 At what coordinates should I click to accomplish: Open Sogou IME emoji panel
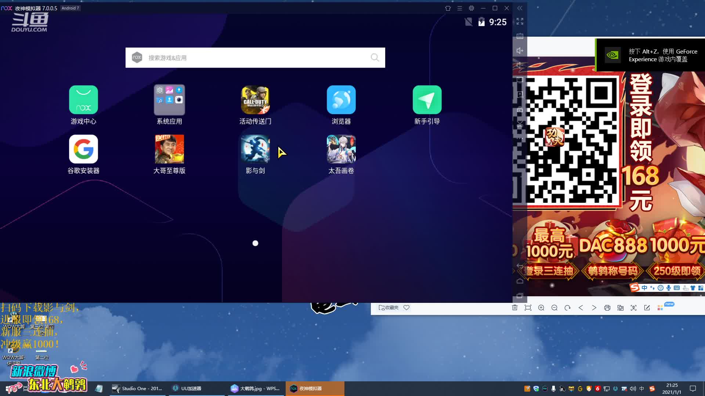(x=661, y=288)
